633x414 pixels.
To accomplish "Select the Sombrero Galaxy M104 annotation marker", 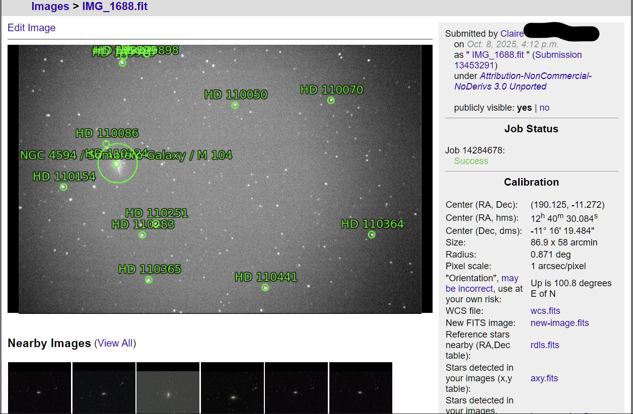I will pyautogui.click(x=117, y=163).
